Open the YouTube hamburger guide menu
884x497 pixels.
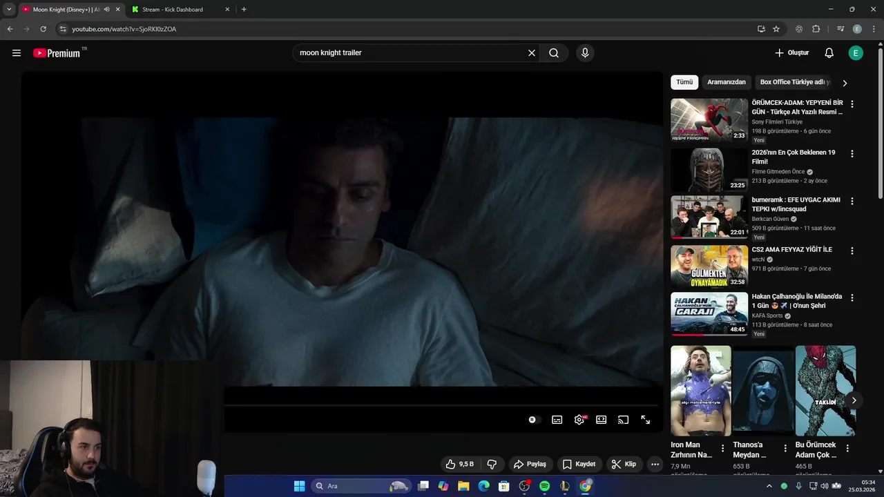click(17, 53)
